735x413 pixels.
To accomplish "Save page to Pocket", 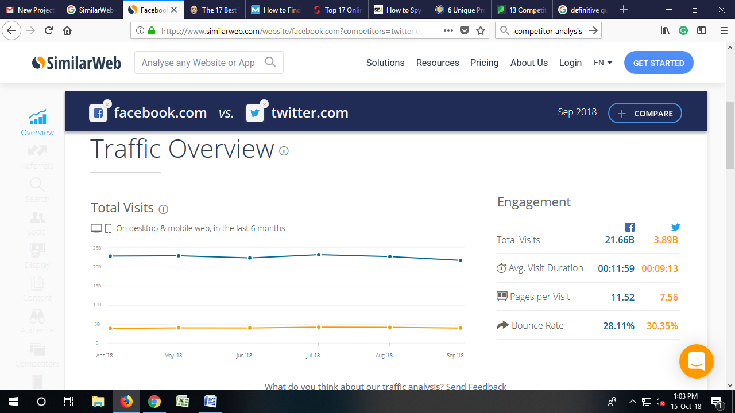I will (x=465, y=30).
